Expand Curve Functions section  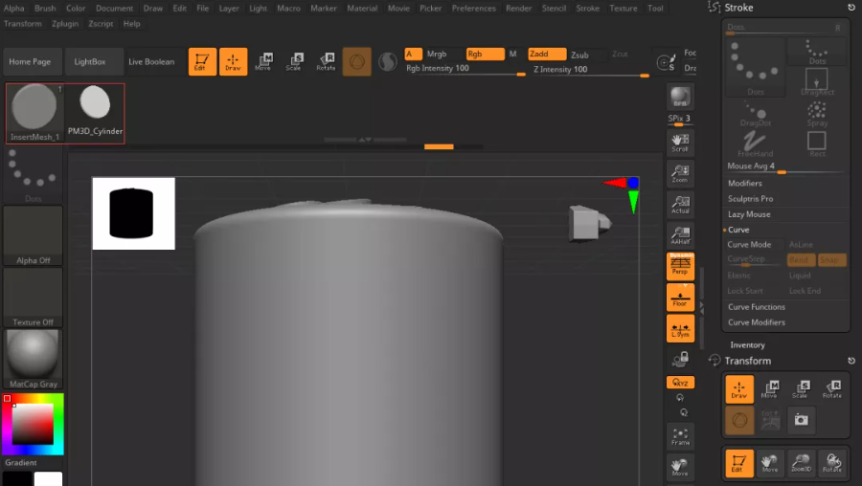tap(756, 306)
